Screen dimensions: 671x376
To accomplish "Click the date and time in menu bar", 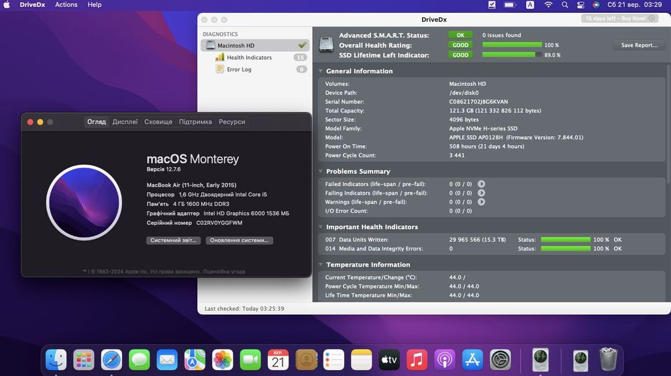I will [x=635, y=5].
